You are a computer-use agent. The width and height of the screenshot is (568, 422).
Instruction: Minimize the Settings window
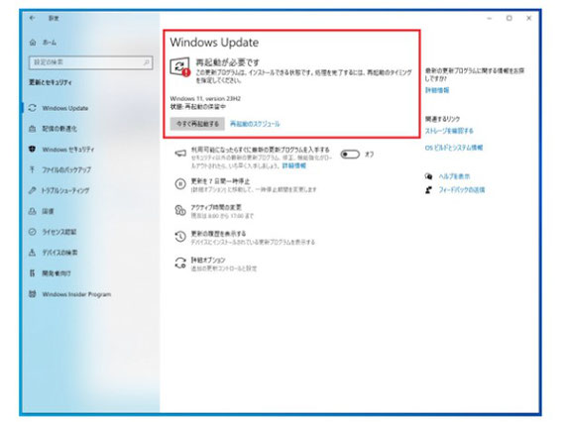click(490, 18)
